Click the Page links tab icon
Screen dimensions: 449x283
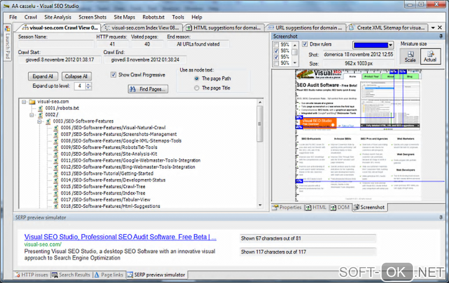click(97, 275)
